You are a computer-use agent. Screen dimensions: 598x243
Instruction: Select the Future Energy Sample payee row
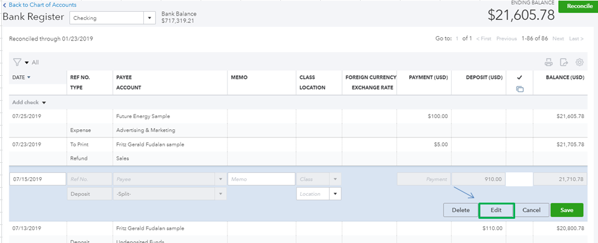pos(143,116)
